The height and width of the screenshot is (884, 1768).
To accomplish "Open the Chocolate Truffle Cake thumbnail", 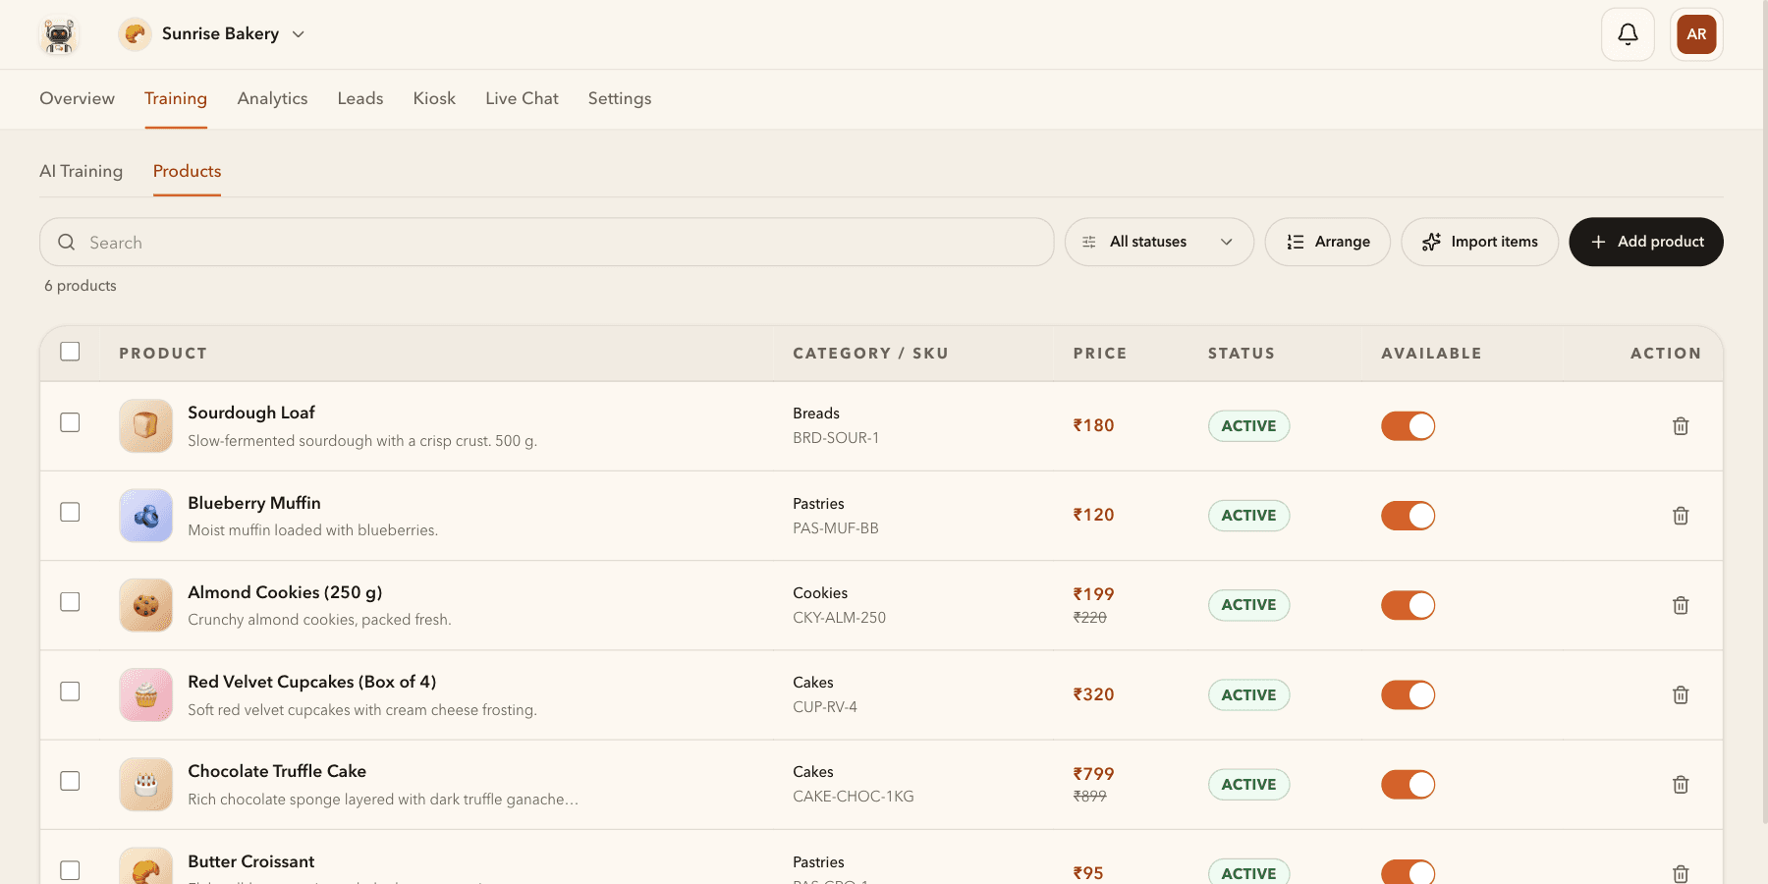I will point(145,785).
